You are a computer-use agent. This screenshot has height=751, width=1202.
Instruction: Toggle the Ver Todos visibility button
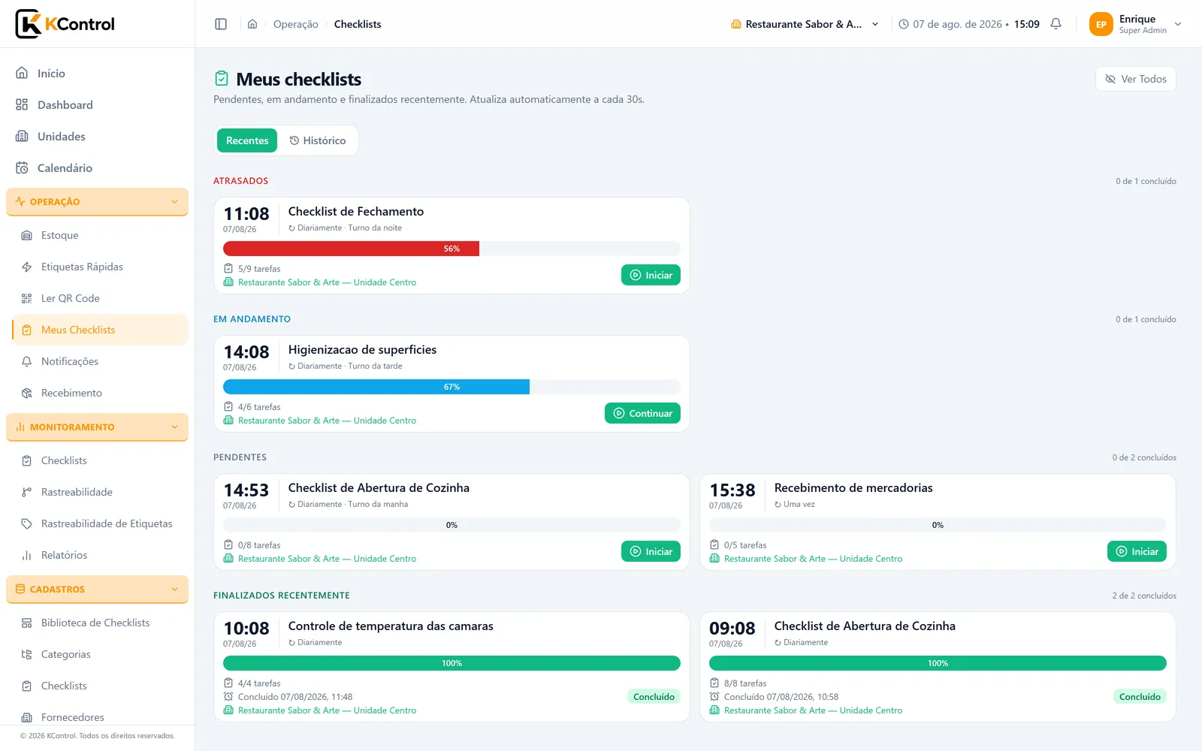[x=1135, y=79]
